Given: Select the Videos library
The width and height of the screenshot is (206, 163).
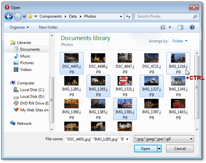Looking at the screenshot, I should [x=22, y=70].
